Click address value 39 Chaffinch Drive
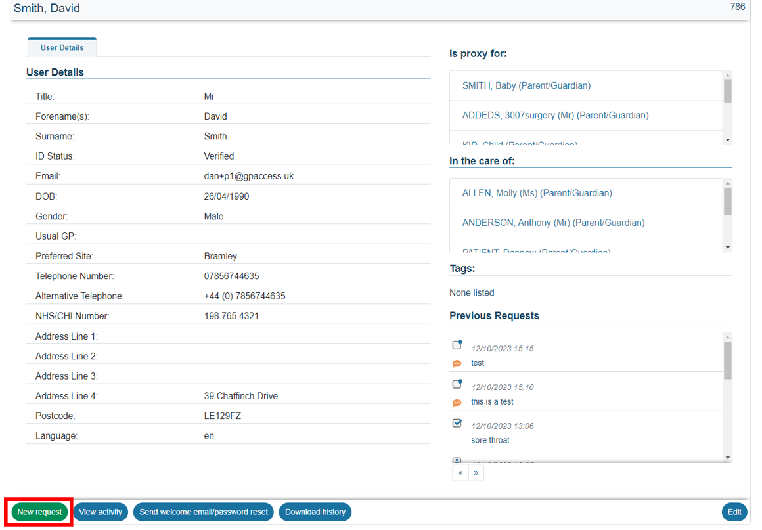The height and width of the screenshot is (530, 762). pos(241,396)
